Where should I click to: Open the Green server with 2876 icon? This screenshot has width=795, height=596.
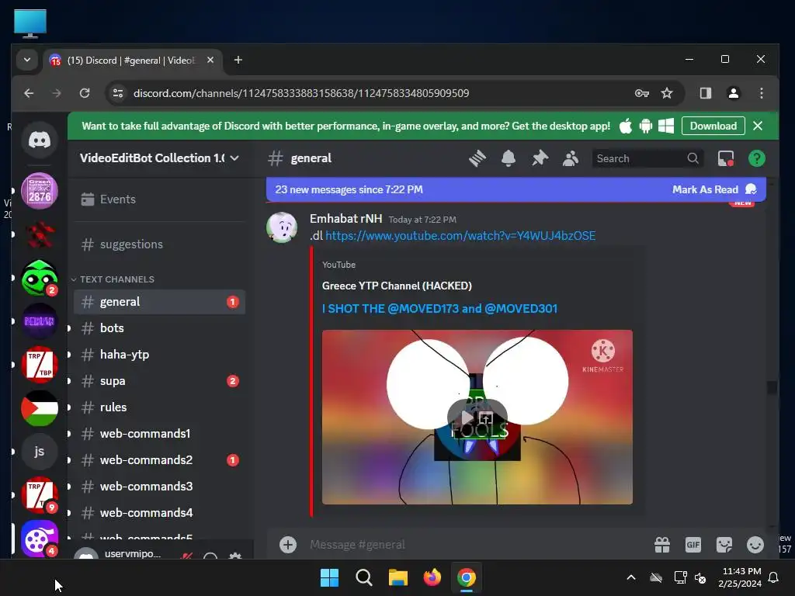(x=39, y=191)
